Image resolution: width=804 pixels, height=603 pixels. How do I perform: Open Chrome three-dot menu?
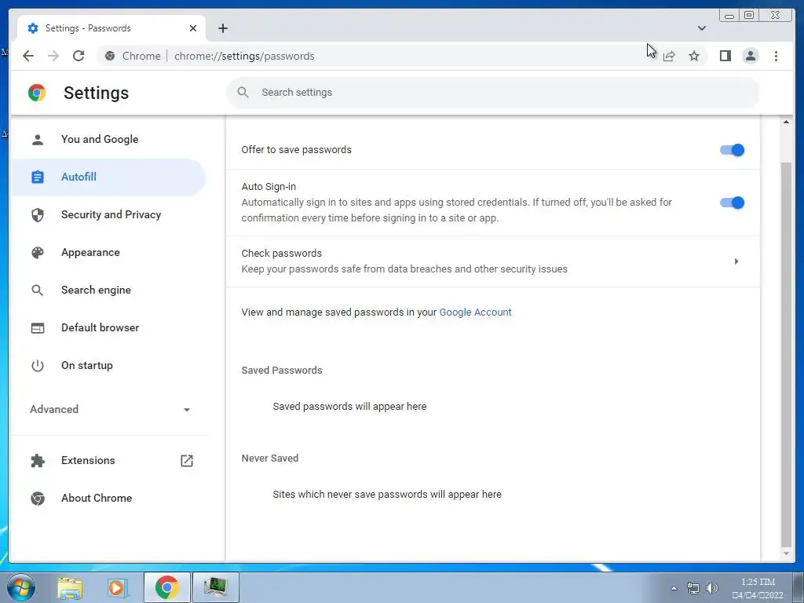point(776,56)
